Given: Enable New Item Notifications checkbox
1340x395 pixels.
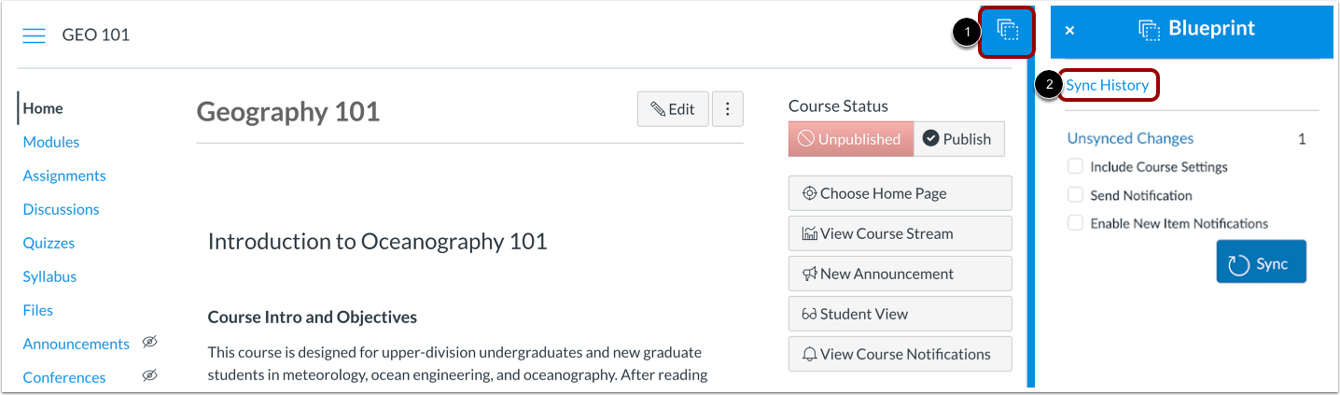Looking at the screenshot, I should click(x=1076, y=223).
